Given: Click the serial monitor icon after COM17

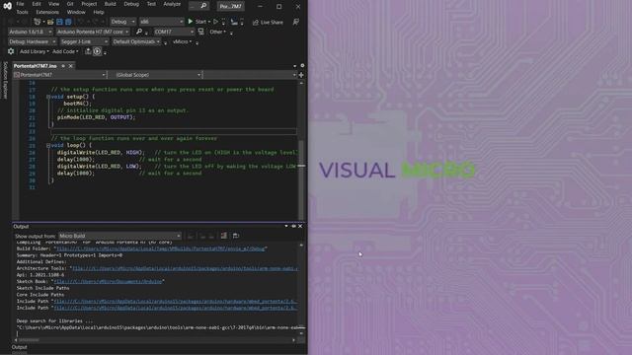Looking at the screenshot, I should (200, 32).
